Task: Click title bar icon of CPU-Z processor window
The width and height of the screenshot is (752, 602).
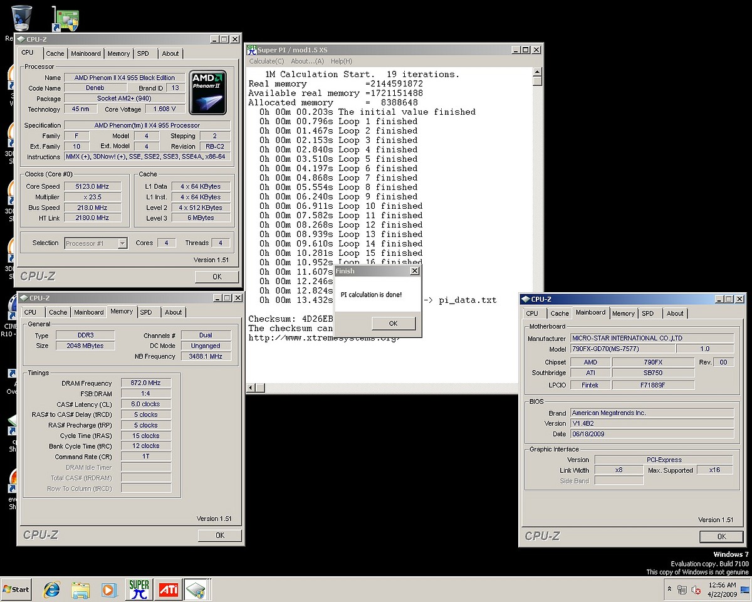Action: click(21, 39)
